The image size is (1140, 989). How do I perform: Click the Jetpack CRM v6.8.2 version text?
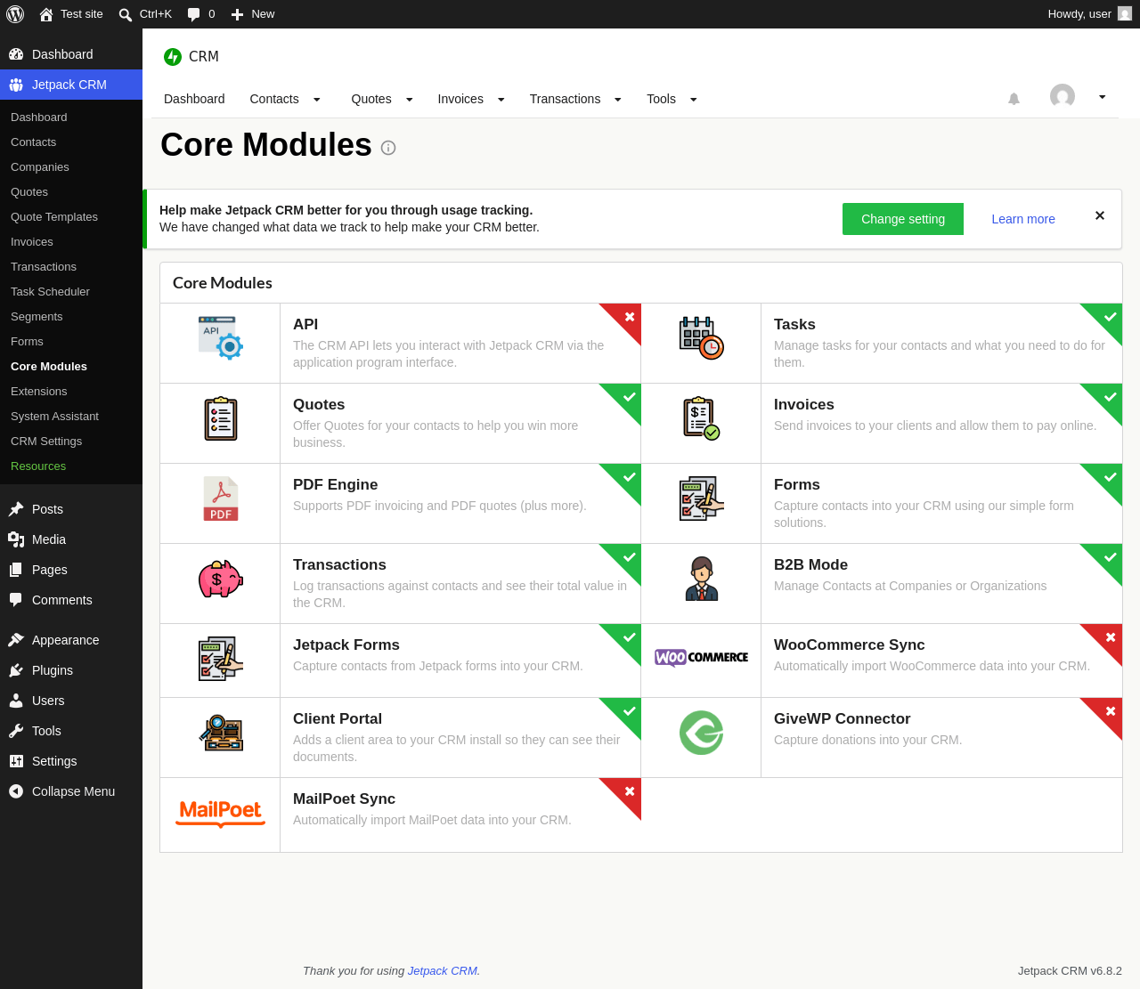(1070, 971)
